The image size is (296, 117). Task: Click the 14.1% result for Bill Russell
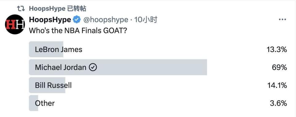[277, 85]
